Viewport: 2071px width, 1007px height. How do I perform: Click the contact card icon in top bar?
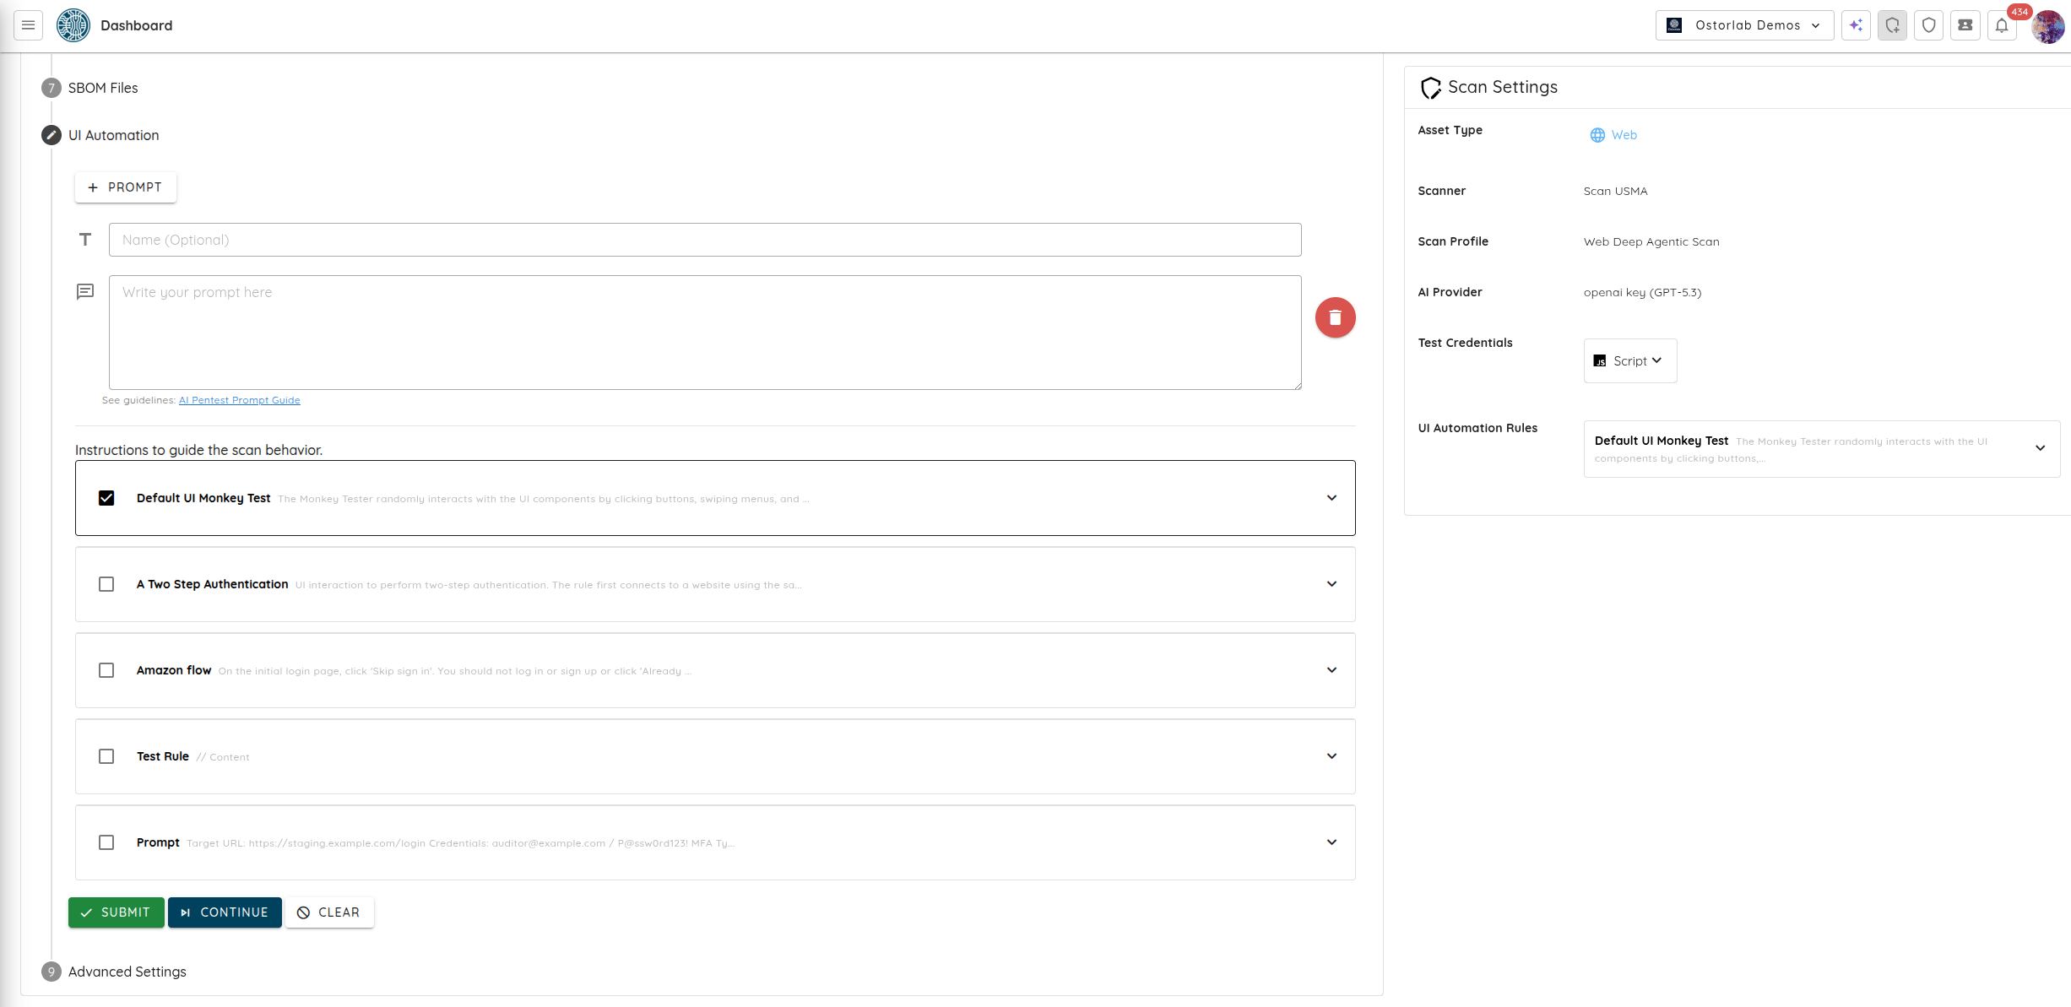click(1965, 25)
